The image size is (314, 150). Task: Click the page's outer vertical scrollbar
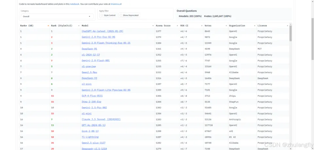pos(312,39)
